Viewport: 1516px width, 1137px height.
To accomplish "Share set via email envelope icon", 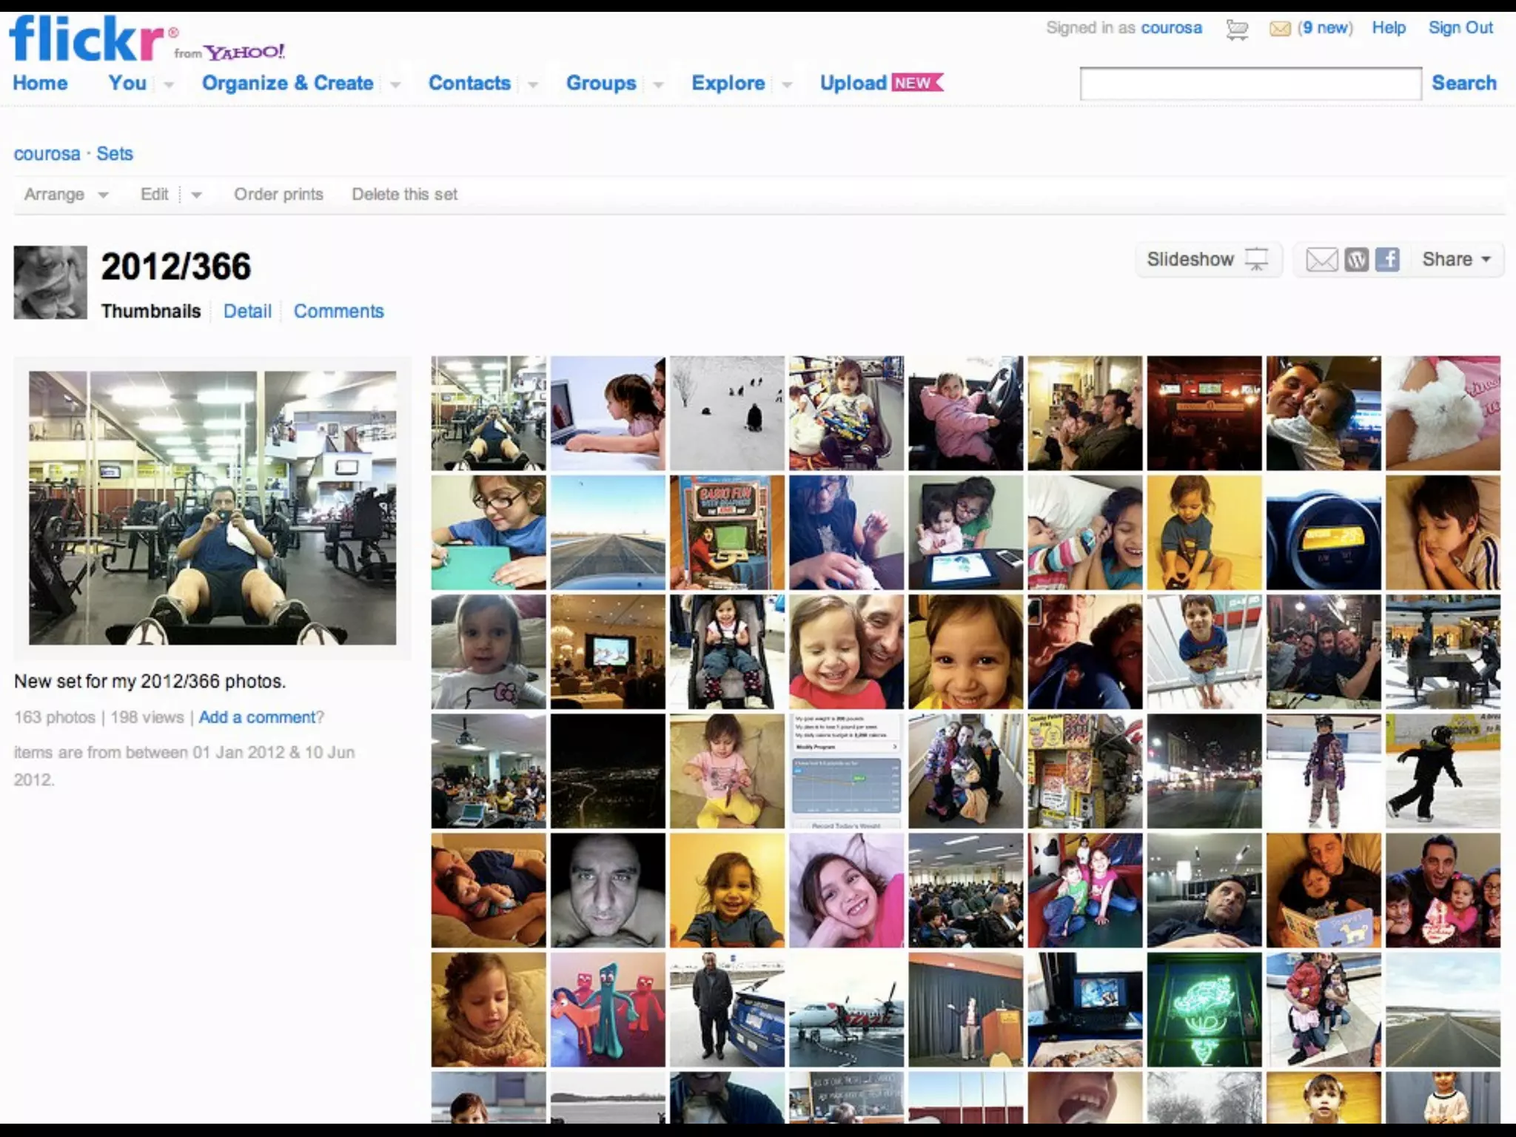I will [1321, 260].
